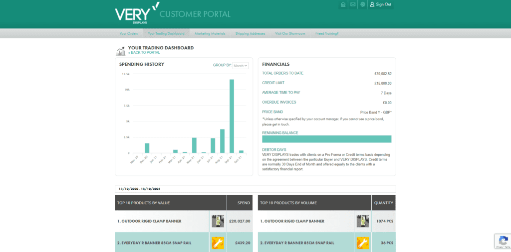The height and width of the screenshot is (252, 511).
Task: Click the Dec-20 spending bar
Action: coord(147,148)
